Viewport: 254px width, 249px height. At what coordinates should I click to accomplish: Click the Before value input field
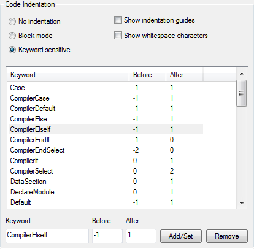pos(107,236)
